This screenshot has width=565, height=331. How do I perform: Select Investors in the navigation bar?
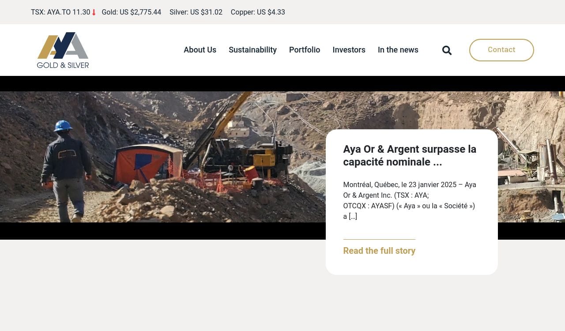(349, 50)
